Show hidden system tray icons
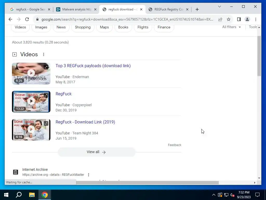Image resolution: width=266 pixels, height=200 pixels. pyautogui.click(x=214, y=195)
